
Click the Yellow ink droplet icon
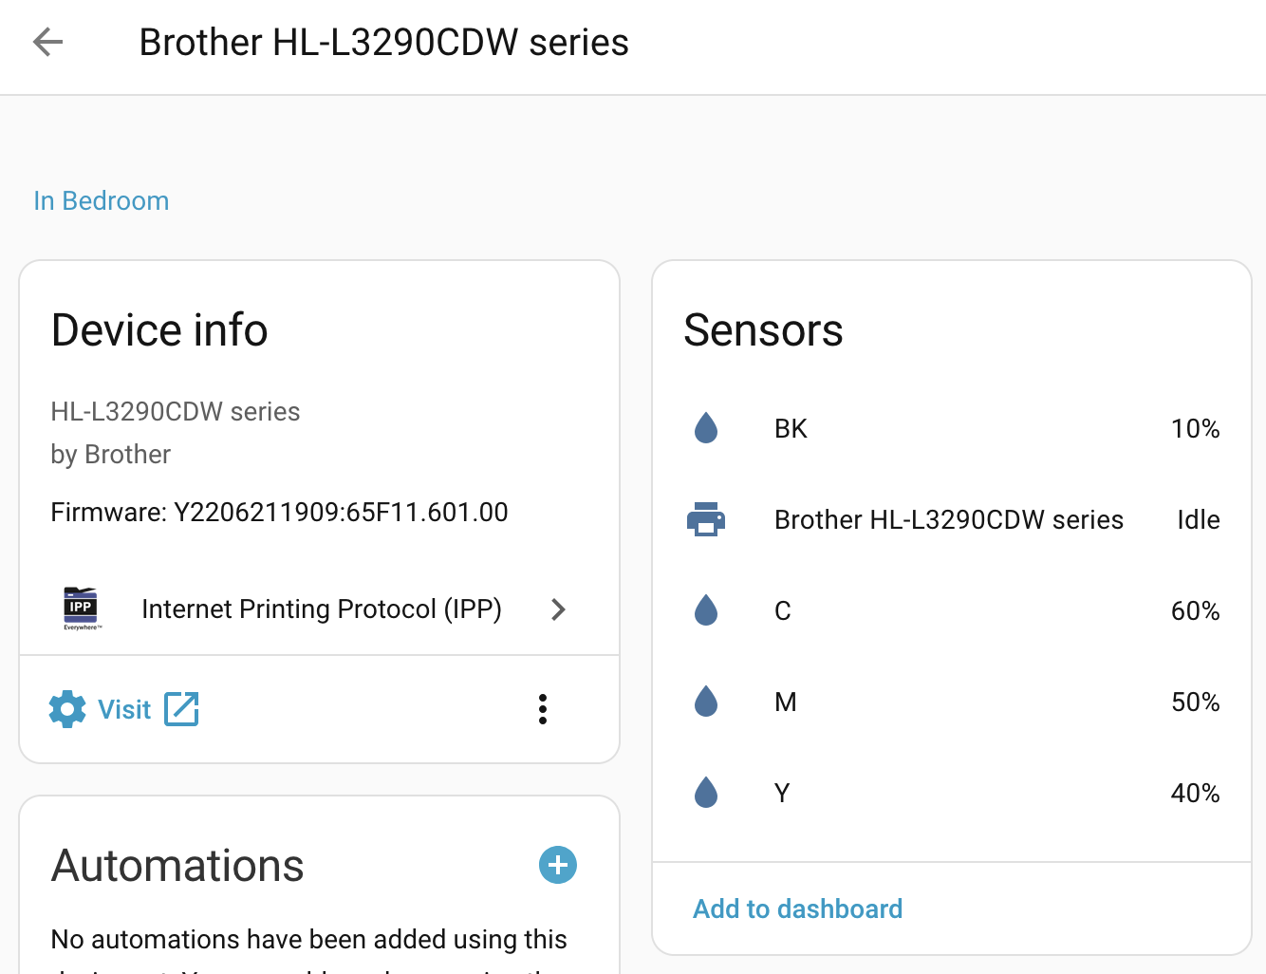click(706, 793)
